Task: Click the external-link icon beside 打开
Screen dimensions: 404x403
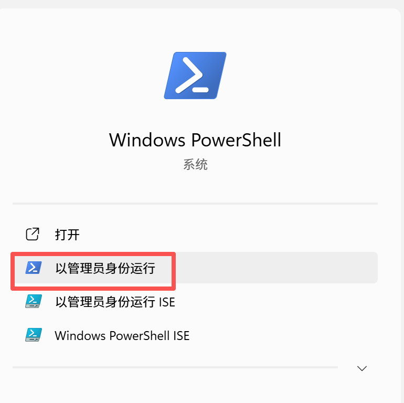Action: coord(33,234)
